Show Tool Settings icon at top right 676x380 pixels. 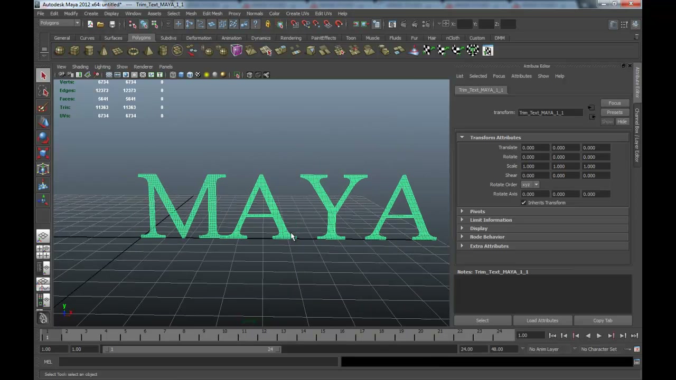[x=625, y=24]
